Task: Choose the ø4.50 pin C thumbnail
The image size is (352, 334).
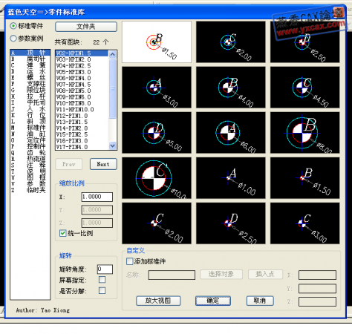Action: [304, 87]
